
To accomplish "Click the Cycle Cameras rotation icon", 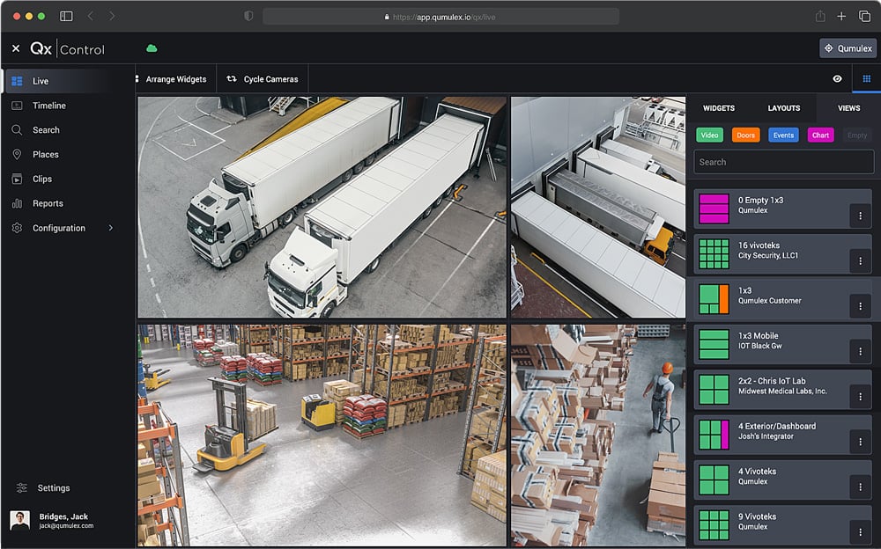I will point(233,78).
